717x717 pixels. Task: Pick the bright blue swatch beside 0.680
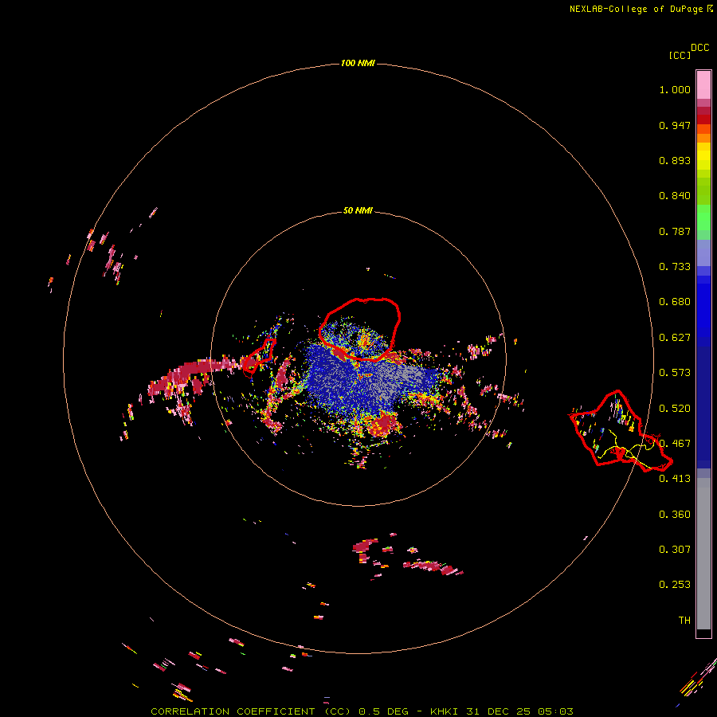[703, 307]
